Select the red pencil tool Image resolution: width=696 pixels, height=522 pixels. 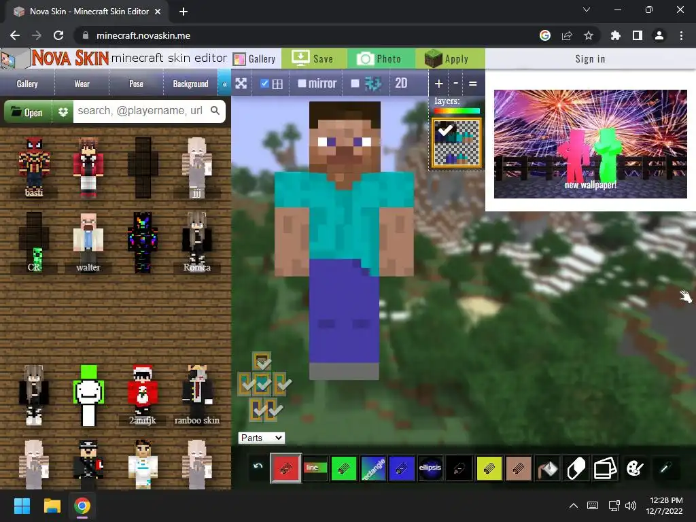[x=285, y=468]
